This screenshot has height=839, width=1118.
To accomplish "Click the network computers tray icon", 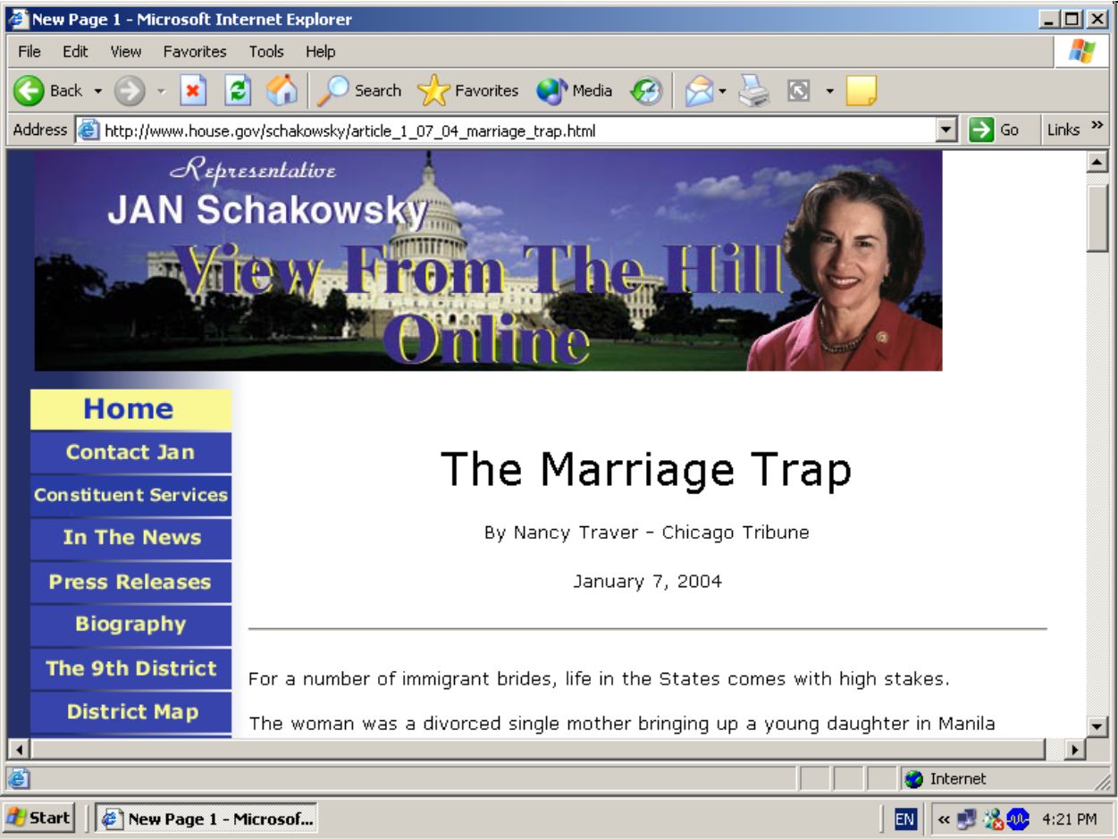I will [x=965, y=818].
